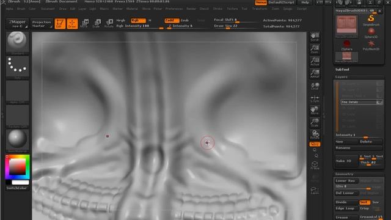Activate the Lasso selection icon
The width and height of the screenshot is (391, 220).
[x=315, y=191]
